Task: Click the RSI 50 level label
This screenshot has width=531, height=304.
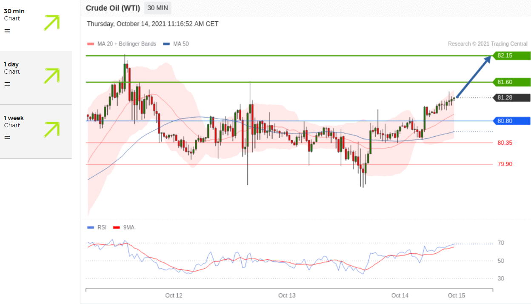Action: click(501, 261)
